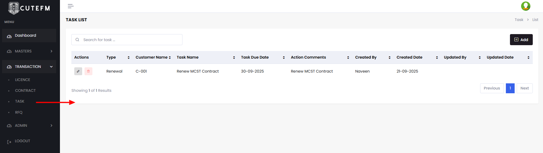543x153 pixels.
Task: Sort by Type column arrows
Action: pyautogui.click(x=129, y=58)
